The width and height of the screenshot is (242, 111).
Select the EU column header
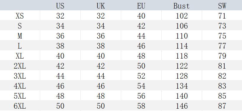click(141, 6)
